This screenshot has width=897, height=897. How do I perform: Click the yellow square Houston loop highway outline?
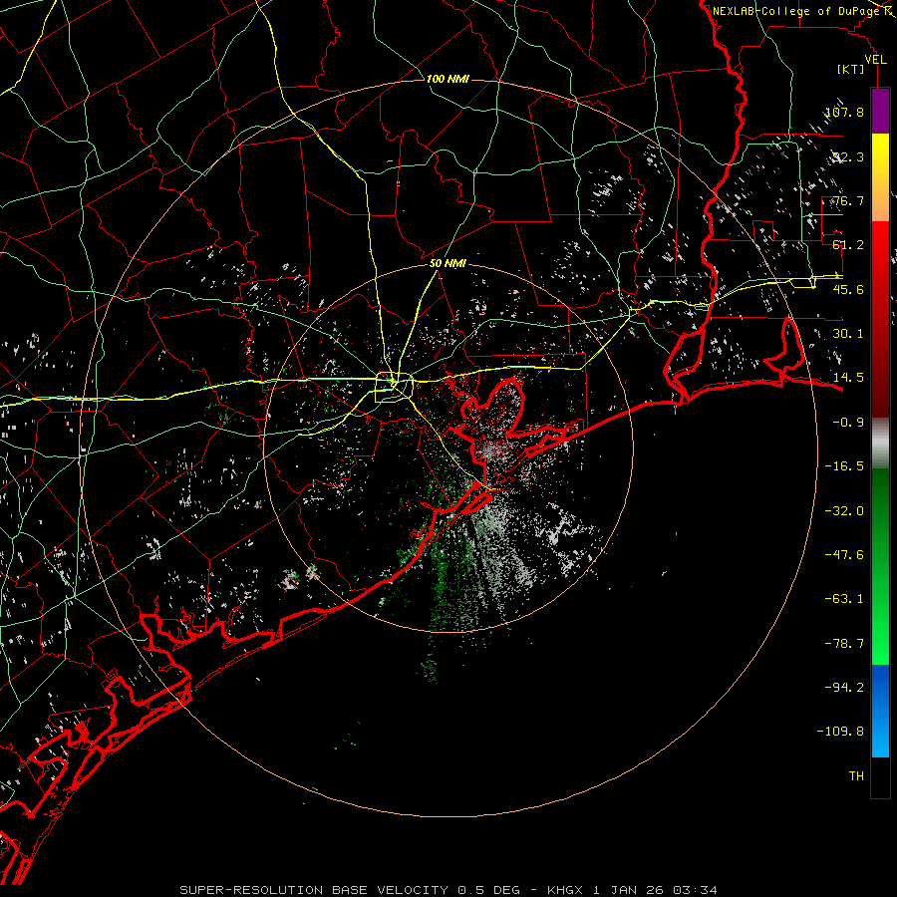pyautogui.click(x=394, y=388)
